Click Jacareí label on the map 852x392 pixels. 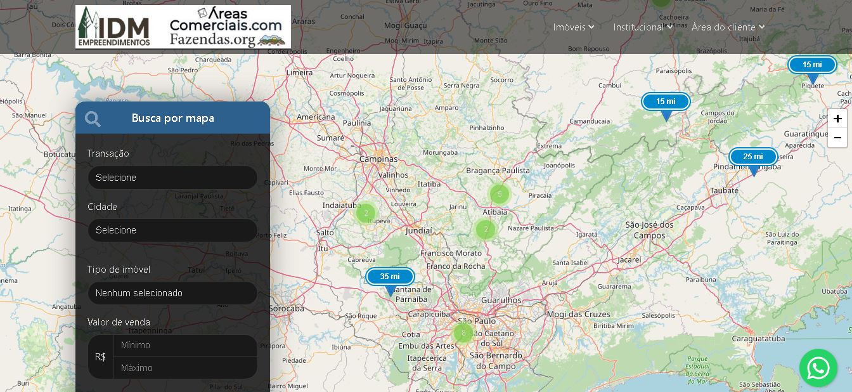(629, 260)
